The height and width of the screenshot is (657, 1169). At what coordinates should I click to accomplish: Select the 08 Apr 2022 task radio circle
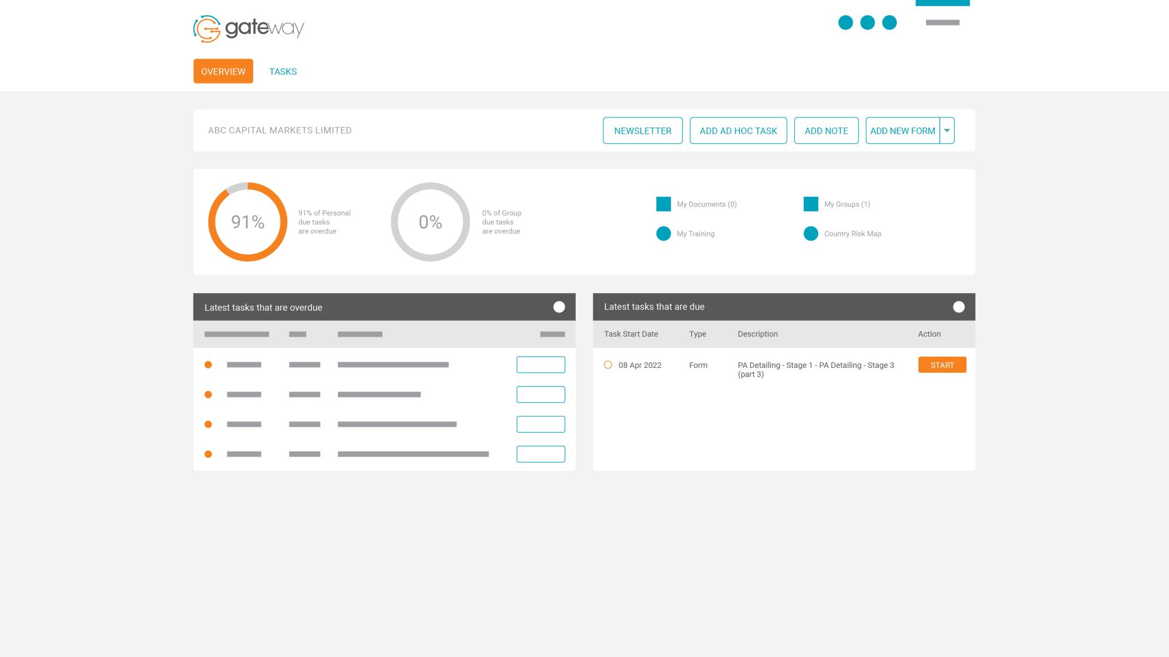point(607,365)
